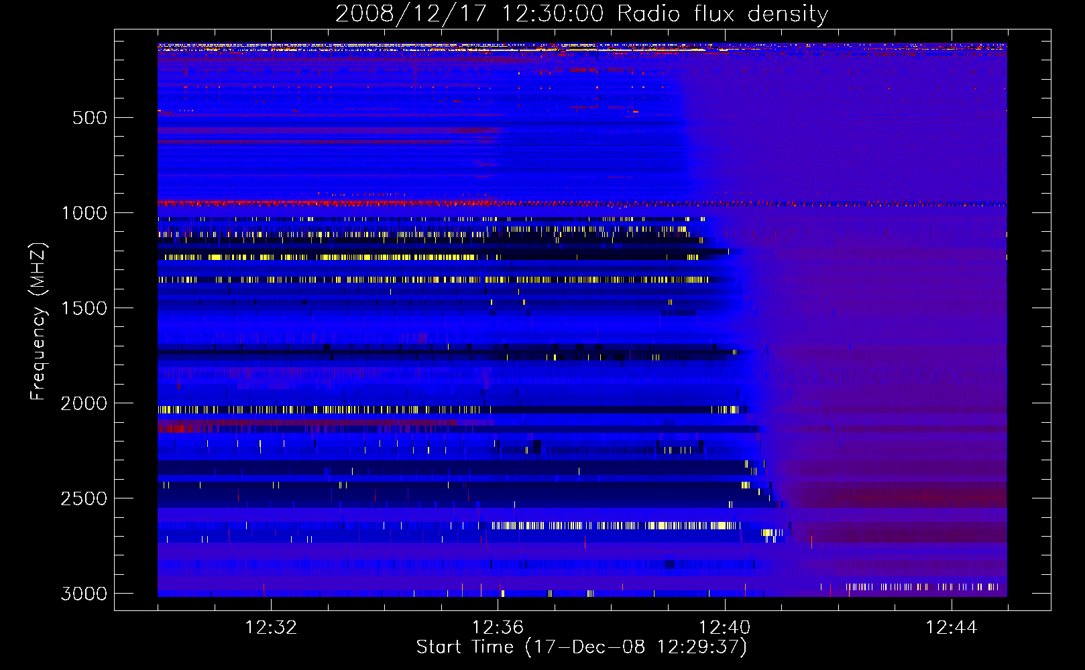Screen dimensions: 1085x670
Task: Pick the 12:44 time tick label
Action: [x=951, y=628]
